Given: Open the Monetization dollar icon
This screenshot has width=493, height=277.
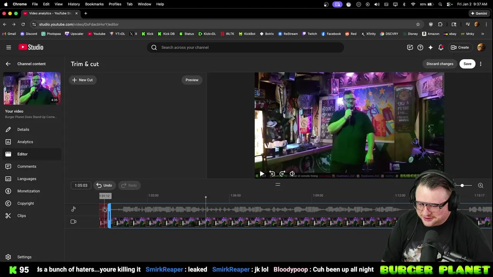Looking at the screenshot, I should [x=8, y=191].
